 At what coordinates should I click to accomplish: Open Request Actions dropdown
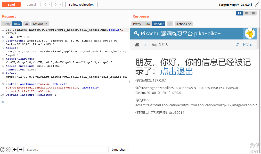(40, 24)
